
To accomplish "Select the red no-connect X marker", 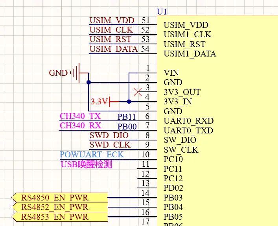I will pyautogui.click(x=138, y=92).
